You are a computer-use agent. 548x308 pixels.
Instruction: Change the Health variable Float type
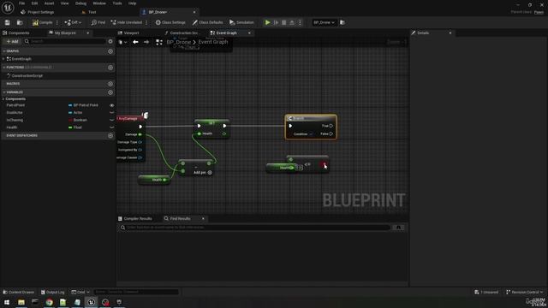75,127
